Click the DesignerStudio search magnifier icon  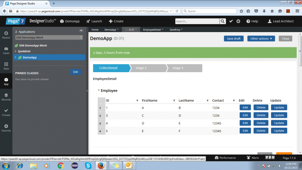(223, 21)
